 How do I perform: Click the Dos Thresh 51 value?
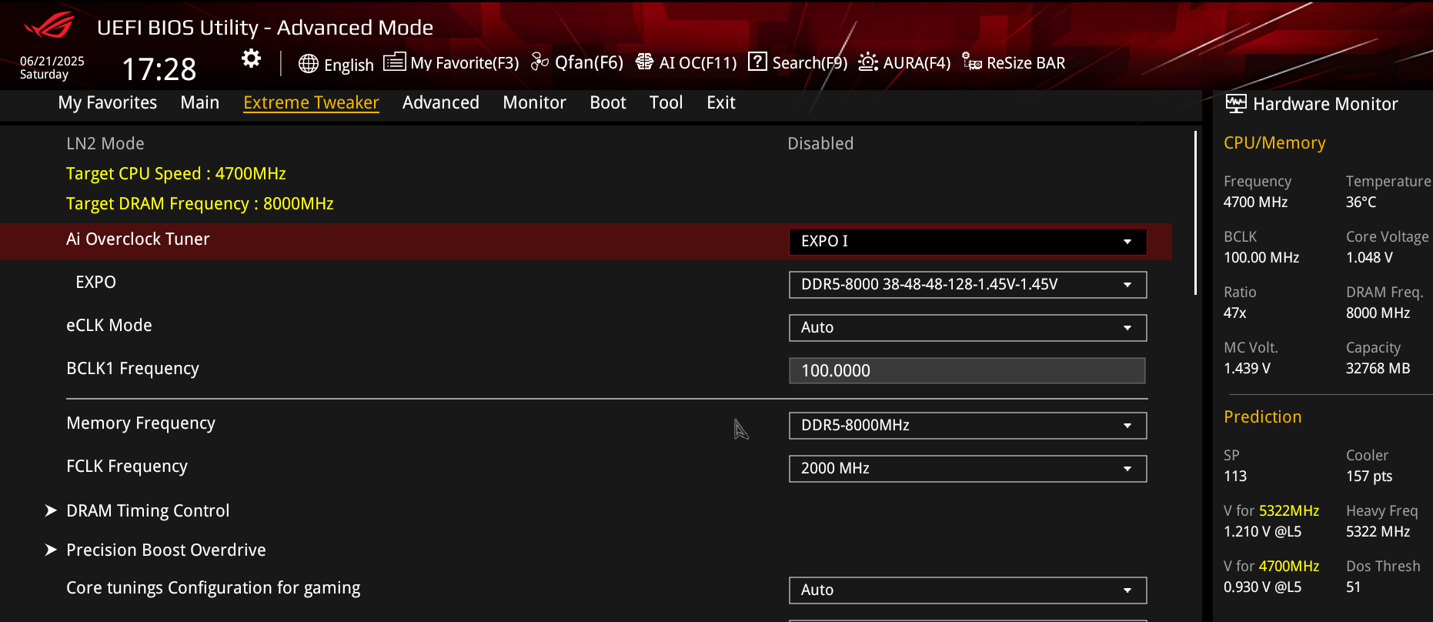click(x=1354, y=587)
